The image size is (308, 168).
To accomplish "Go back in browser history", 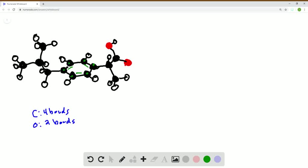I will [4, 10].
